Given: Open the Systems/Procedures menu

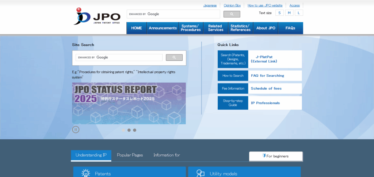Looking at the screenshot, I should pos(191,28).
